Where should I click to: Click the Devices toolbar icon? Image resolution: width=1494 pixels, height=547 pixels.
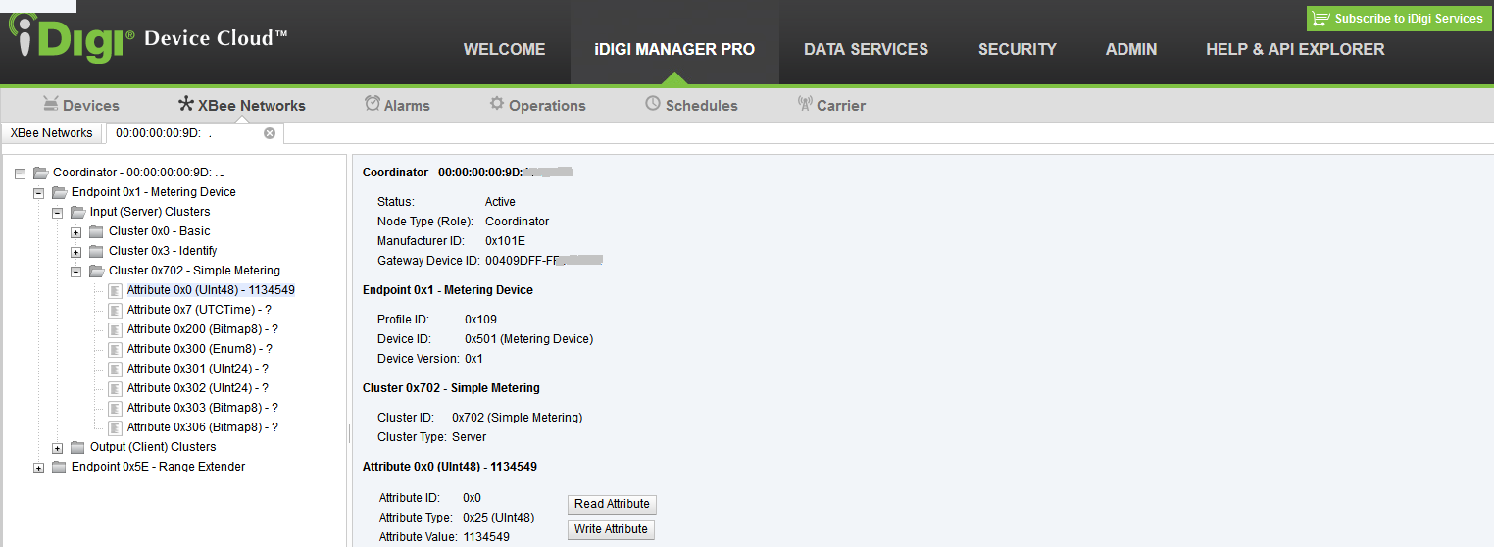point(51,104)
